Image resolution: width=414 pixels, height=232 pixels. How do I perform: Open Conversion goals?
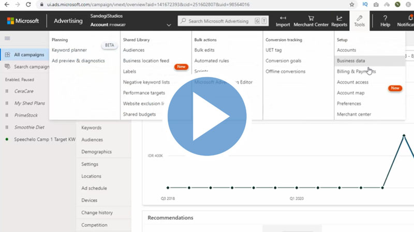pyautogui.click(x=283, y=60)
